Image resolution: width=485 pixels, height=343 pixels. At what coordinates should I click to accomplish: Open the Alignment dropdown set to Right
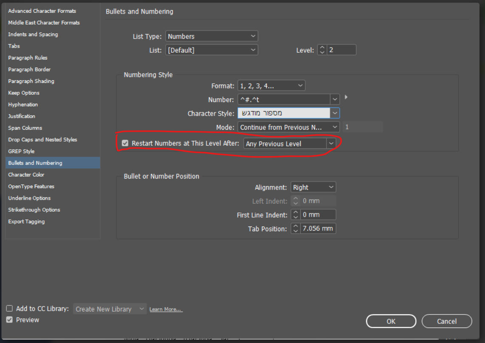[x=313, y=187]
